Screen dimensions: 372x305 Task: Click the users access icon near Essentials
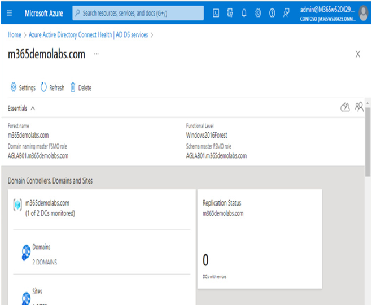coord(359,107)
